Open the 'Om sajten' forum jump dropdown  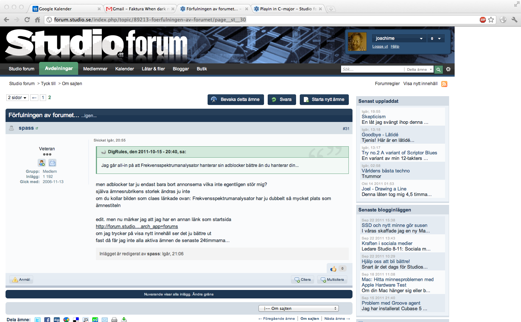pyautogui.click(x=298, y=308)
